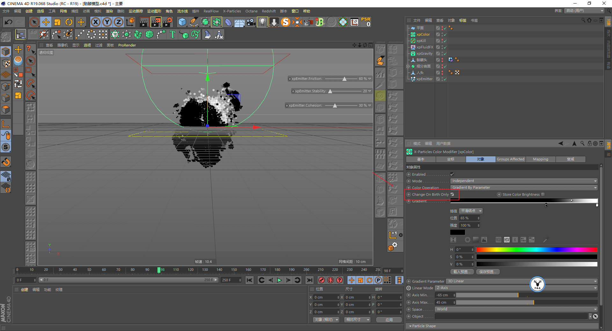612x331 pixels.
Task: Open the Mode dropdown showing Independent
Action: tap(524, 181)
